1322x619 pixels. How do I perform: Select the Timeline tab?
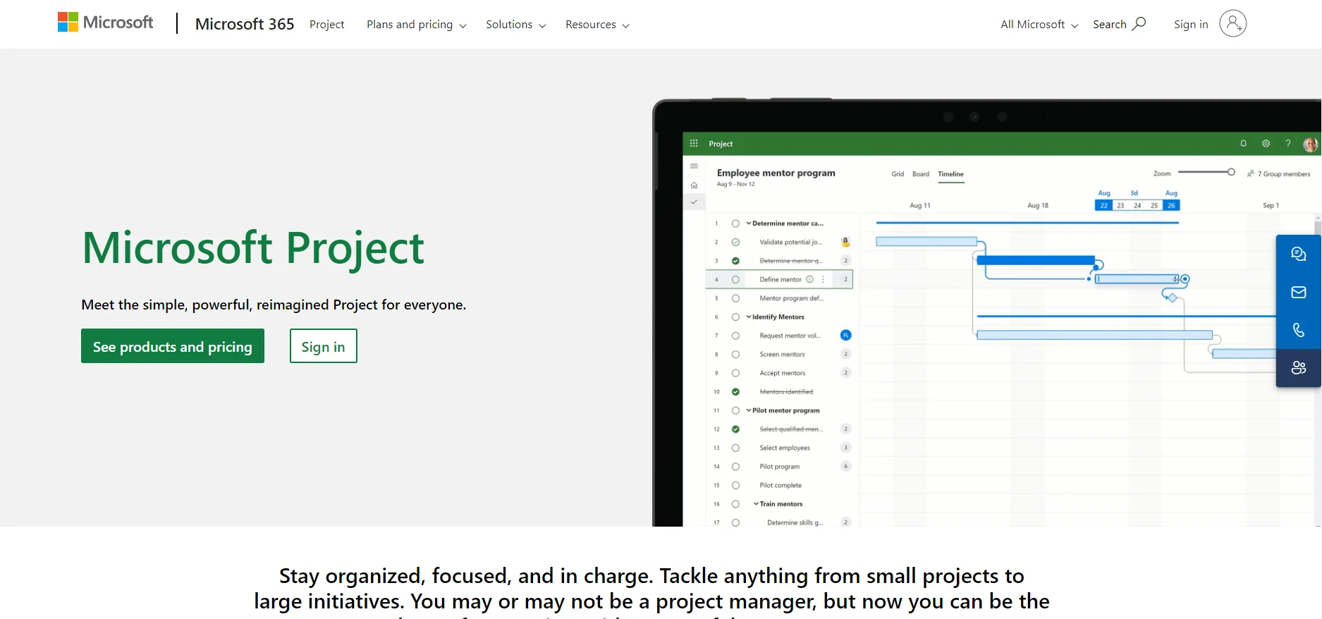coord(950,174)
